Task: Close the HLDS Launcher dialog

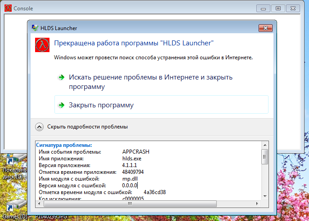Action: pos(265,28)
